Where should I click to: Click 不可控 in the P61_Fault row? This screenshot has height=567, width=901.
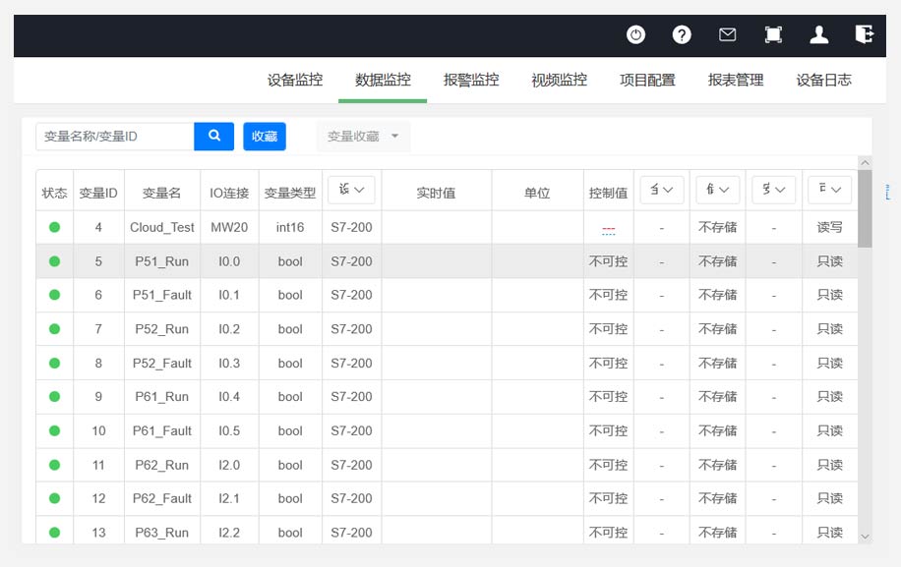(609, 430)
